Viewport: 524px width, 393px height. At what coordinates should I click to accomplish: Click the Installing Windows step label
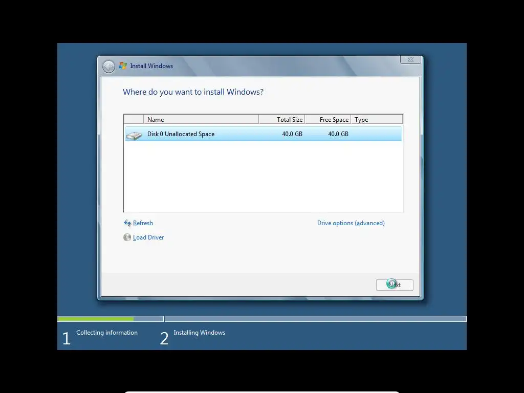200,333
